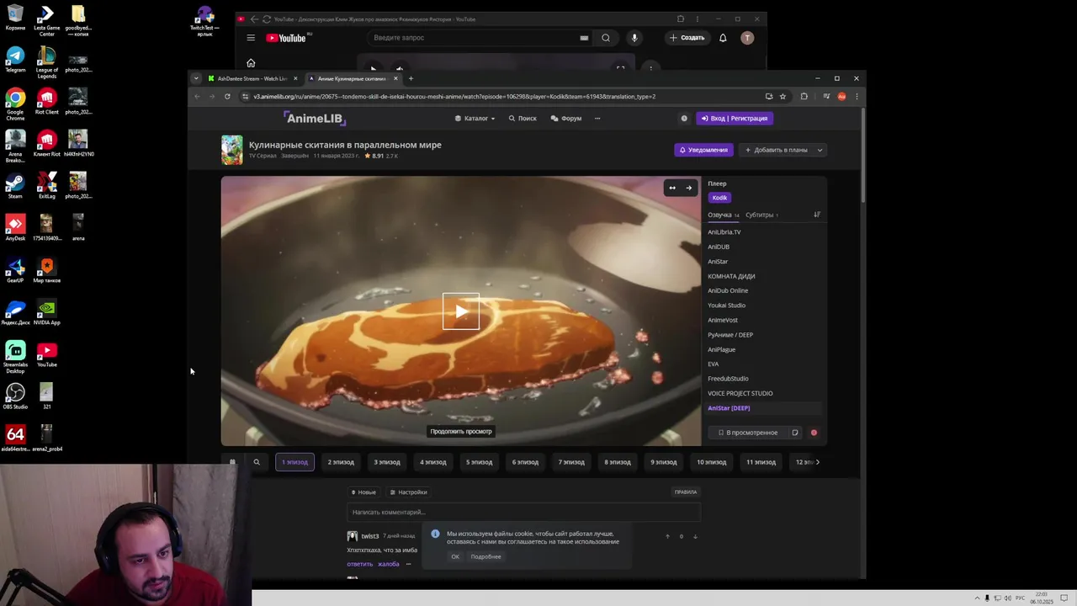Open the three-dots more menu in navbar
The width and height of the screenshot is (1077, 606).
point(597,119)
